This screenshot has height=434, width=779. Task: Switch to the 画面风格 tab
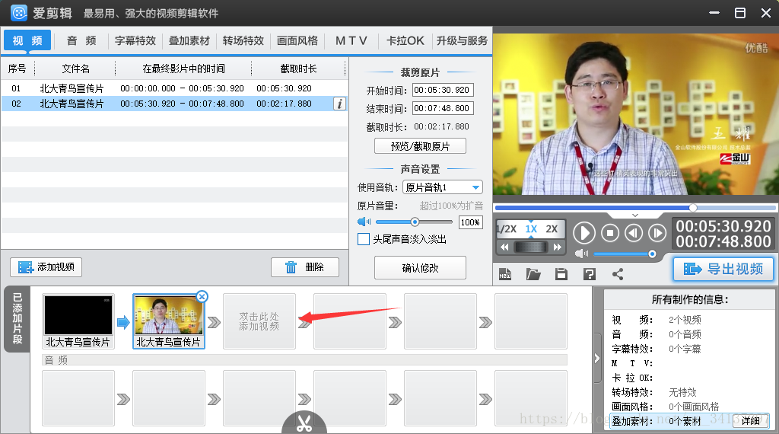pyautogui.click(x=297, y=41)
